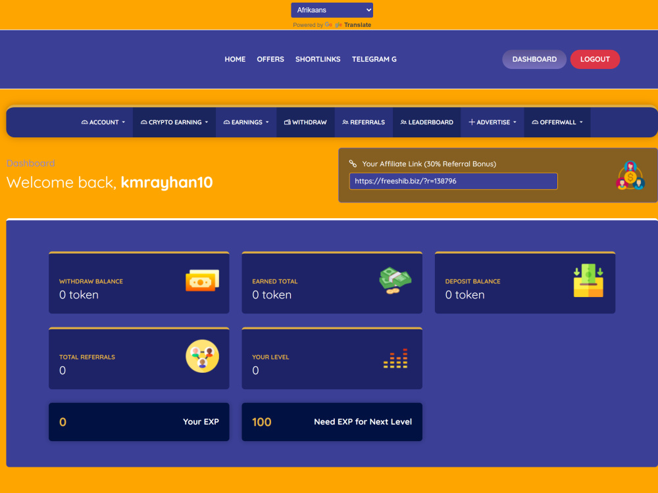Click the 100 EXP value
This screenshot has width=658, height=493.
pos(261,422)
